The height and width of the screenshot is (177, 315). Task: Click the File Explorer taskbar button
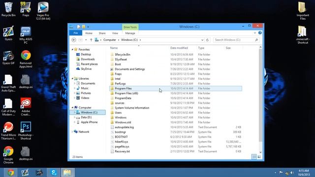click(x=67, y=173)
